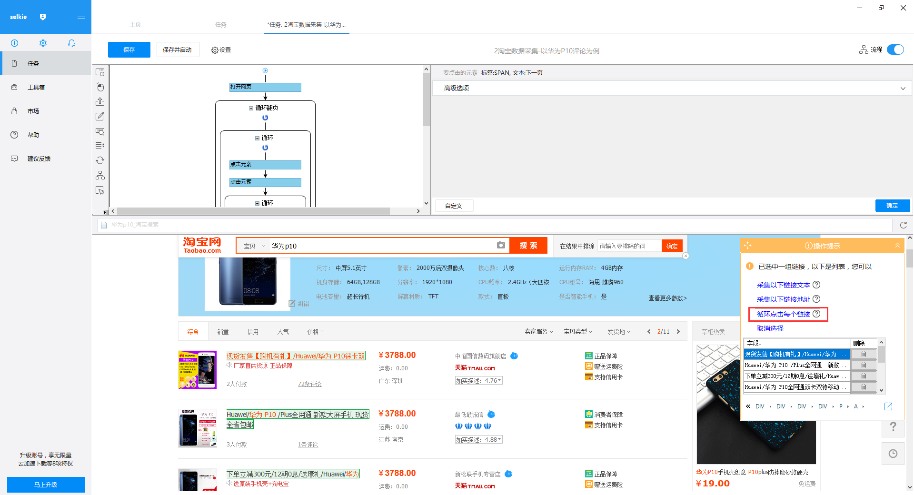914x495 pixels.
Task: Click the workflow start play icon
Action: [265, 70]
